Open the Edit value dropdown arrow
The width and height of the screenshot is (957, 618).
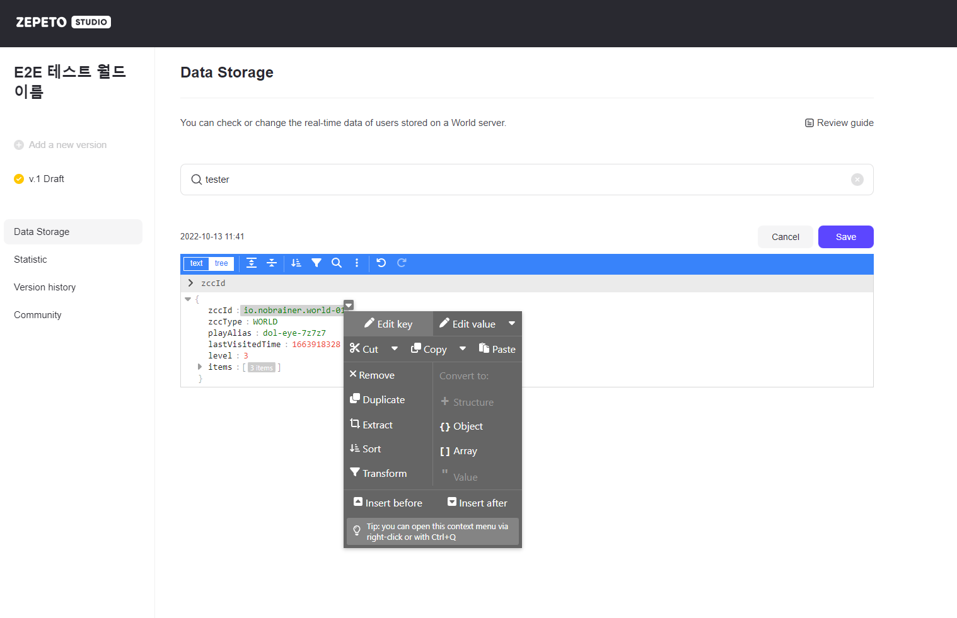click(x=512, y=324)
